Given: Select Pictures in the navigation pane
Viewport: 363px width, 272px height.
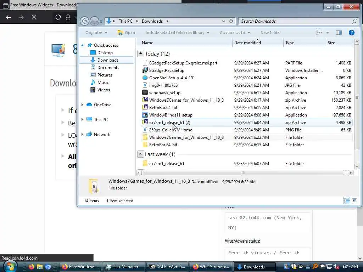Looking at the screenshot, I should tap(105, 75).
